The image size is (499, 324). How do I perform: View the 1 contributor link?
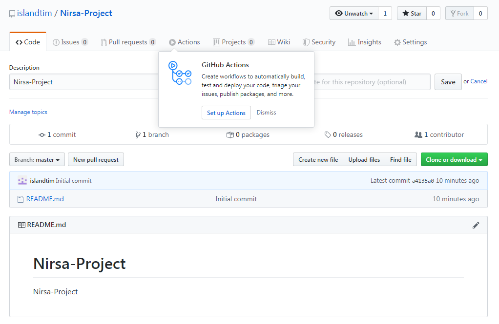(439, 134)
